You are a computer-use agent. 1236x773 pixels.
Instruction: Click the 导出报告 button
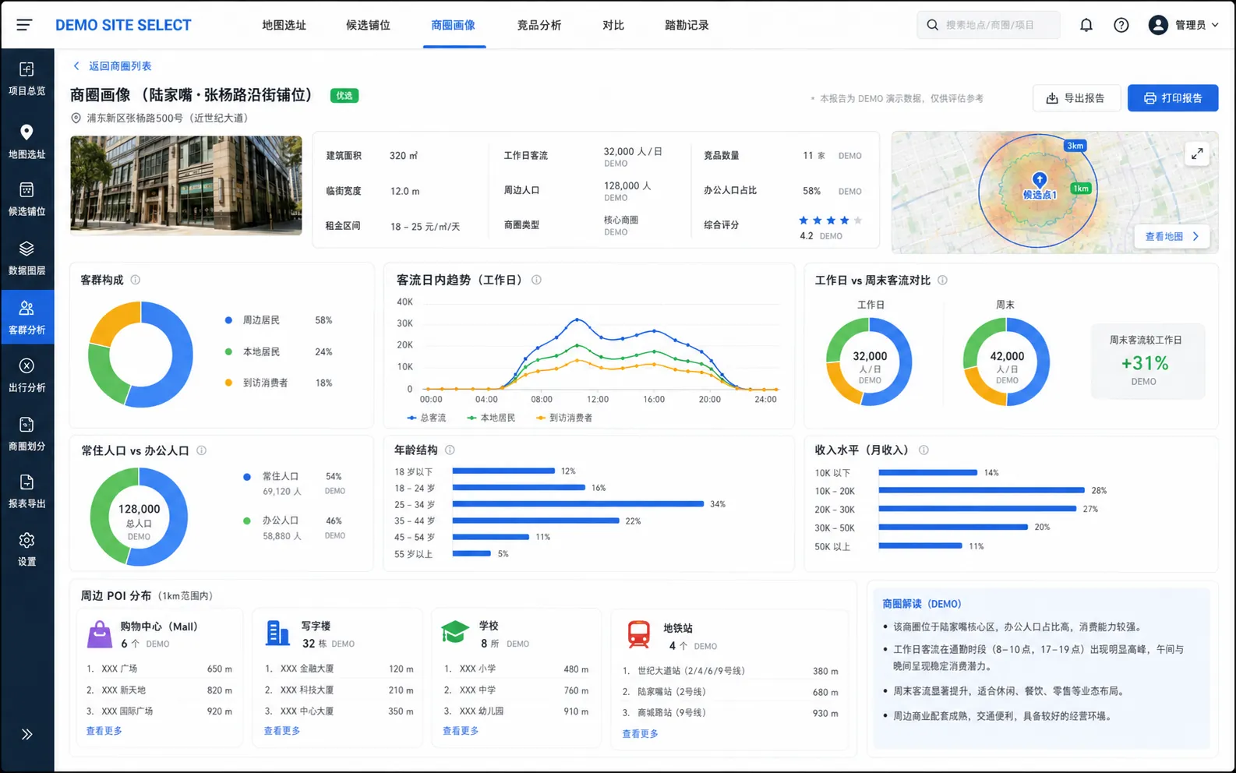point(1076,98)
